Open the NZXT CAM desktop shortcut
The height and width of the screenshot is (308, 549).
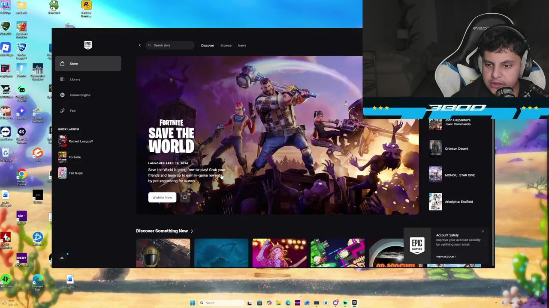(21, 259)
